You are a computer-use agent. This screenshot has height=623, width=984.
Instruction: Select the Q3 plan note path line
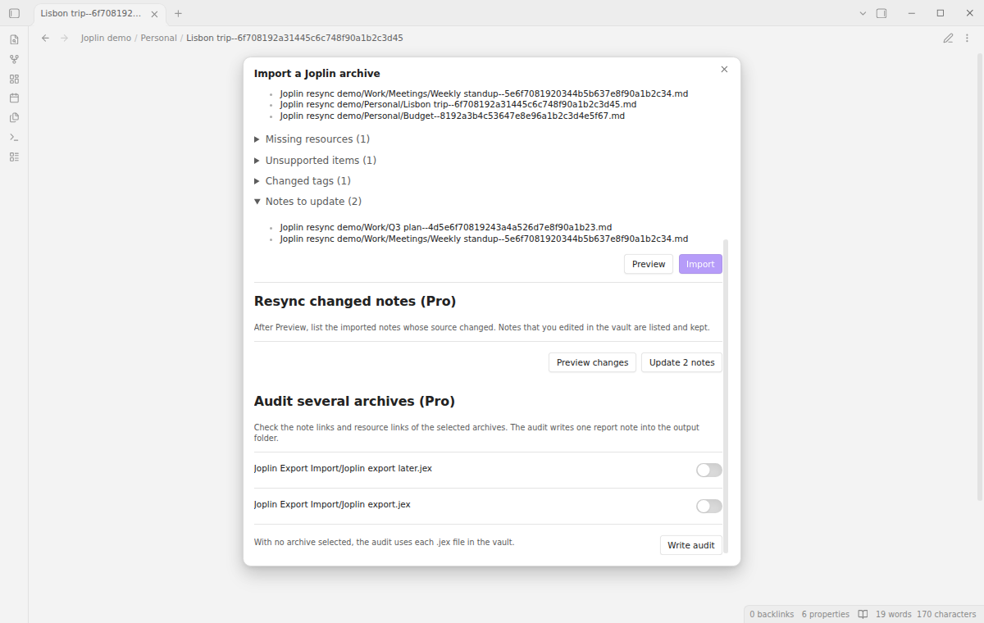click(445, 227)
